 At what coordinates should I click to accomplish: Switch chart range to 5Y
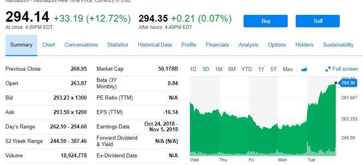click(274, 69)
